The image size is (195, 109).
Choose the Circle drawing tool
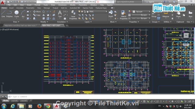pyautogui.click(x=16, y=14)
